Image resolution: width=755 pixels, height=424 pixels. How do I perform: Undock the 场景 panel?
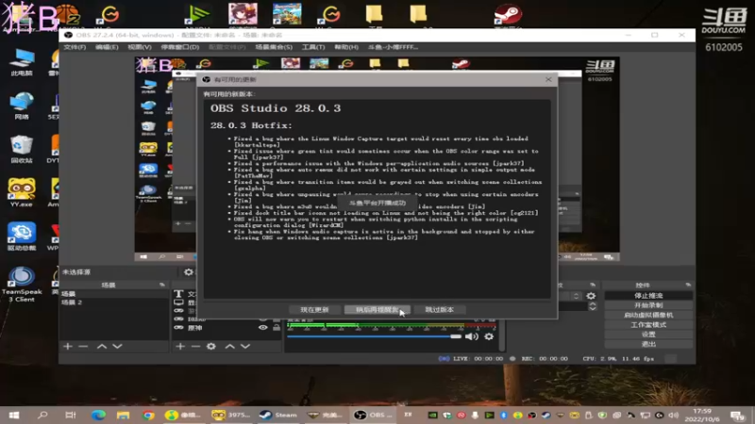coord(161,285)
